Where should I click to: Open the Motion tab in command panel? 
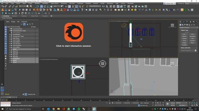(x=190, y=22)
